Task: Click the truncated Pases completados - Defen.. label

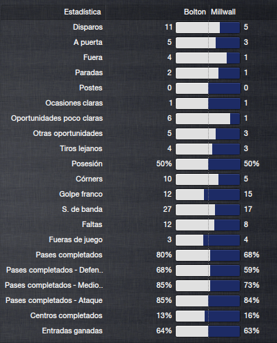Action: coord(54,270)
